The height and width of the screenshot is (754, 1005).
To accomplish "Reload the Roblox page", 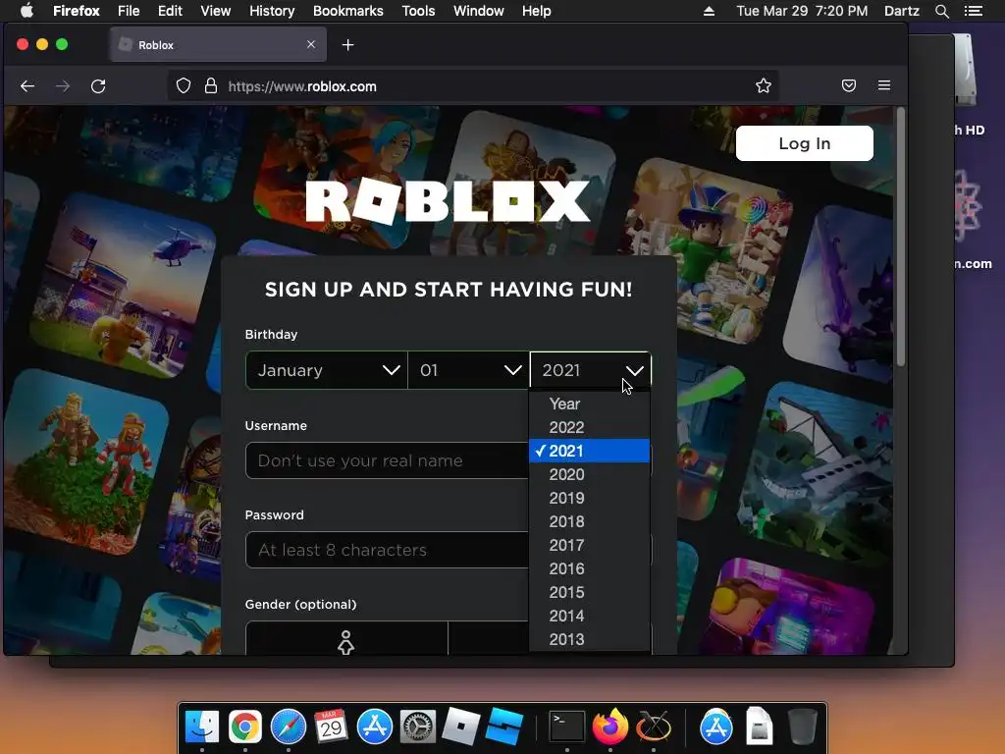I will tap(98, 86).
